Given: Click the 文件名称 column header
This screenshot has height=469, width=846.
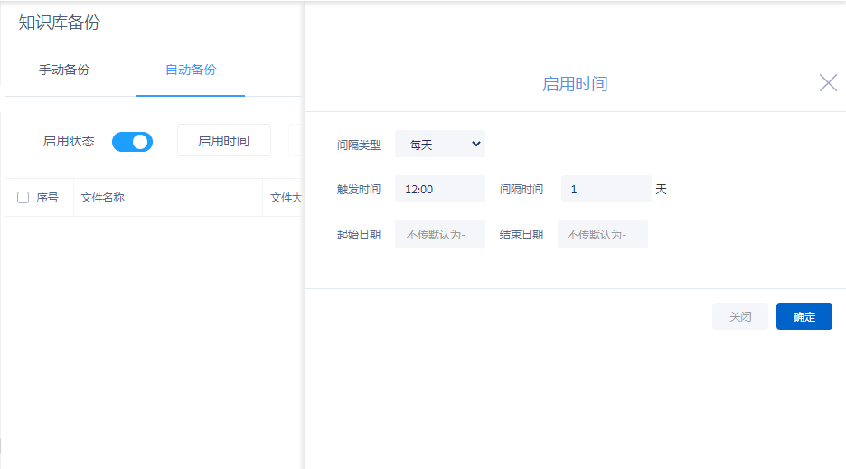Looking at the screenshot, I should click(x=102, y=198).
